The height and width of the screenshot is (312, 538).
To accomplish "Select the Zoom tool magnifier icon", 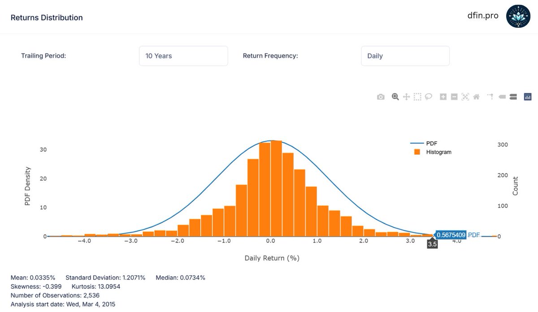I will coord(395,96).
